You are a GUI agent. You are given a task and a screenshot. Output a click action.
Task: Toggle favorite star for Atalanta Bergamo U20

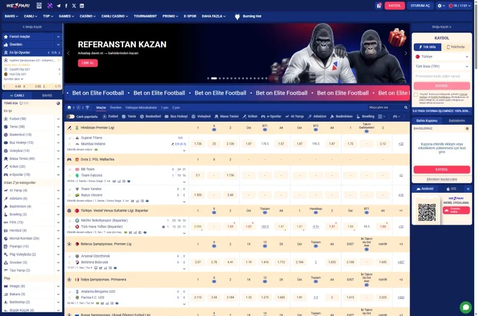[x=70, y=297]
